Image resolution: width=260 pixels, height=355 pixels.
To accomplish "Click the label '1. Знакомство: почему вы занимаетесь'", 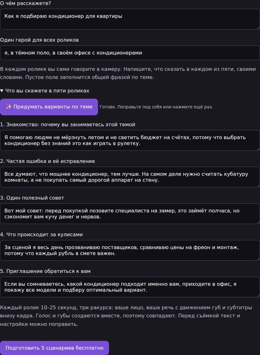I will [x=68, y=124].
